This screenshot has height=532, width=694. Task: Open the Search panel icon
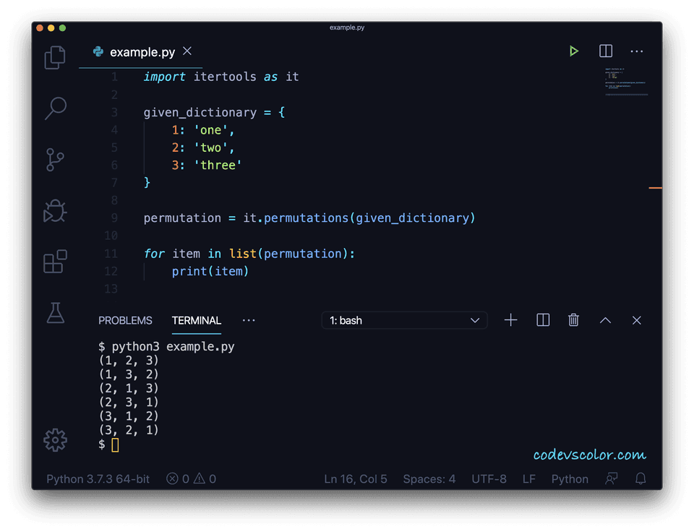point(56,108)
